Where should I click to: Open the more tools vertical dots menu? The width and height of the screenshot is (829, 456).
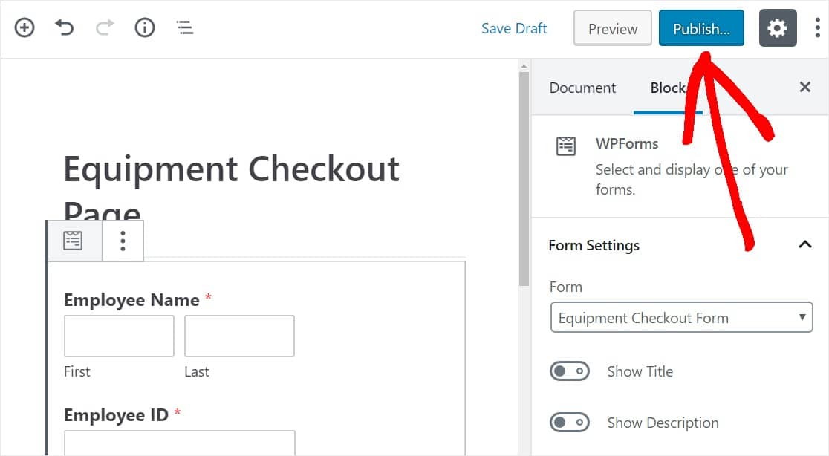tap(817, 28)
